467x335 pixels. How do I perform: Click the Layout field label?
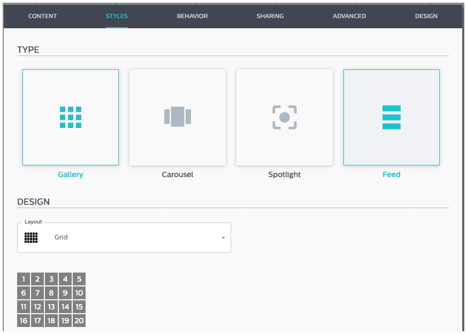tap(33, 221)
